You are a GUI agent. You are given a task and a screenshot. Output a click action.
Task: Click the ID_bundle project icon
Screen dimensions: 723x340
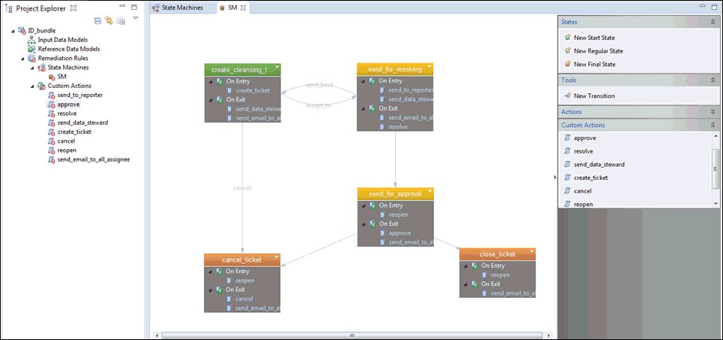(x=22, y=30)
